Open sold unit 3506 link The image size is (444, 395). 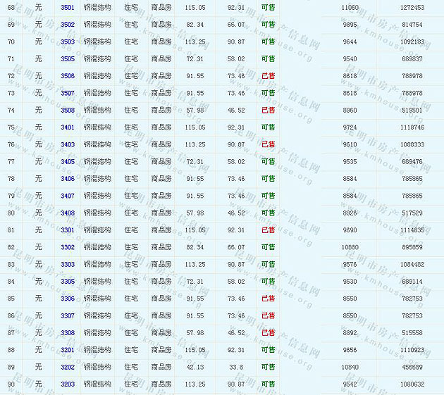pyautogui.click(x=68, y=75)
